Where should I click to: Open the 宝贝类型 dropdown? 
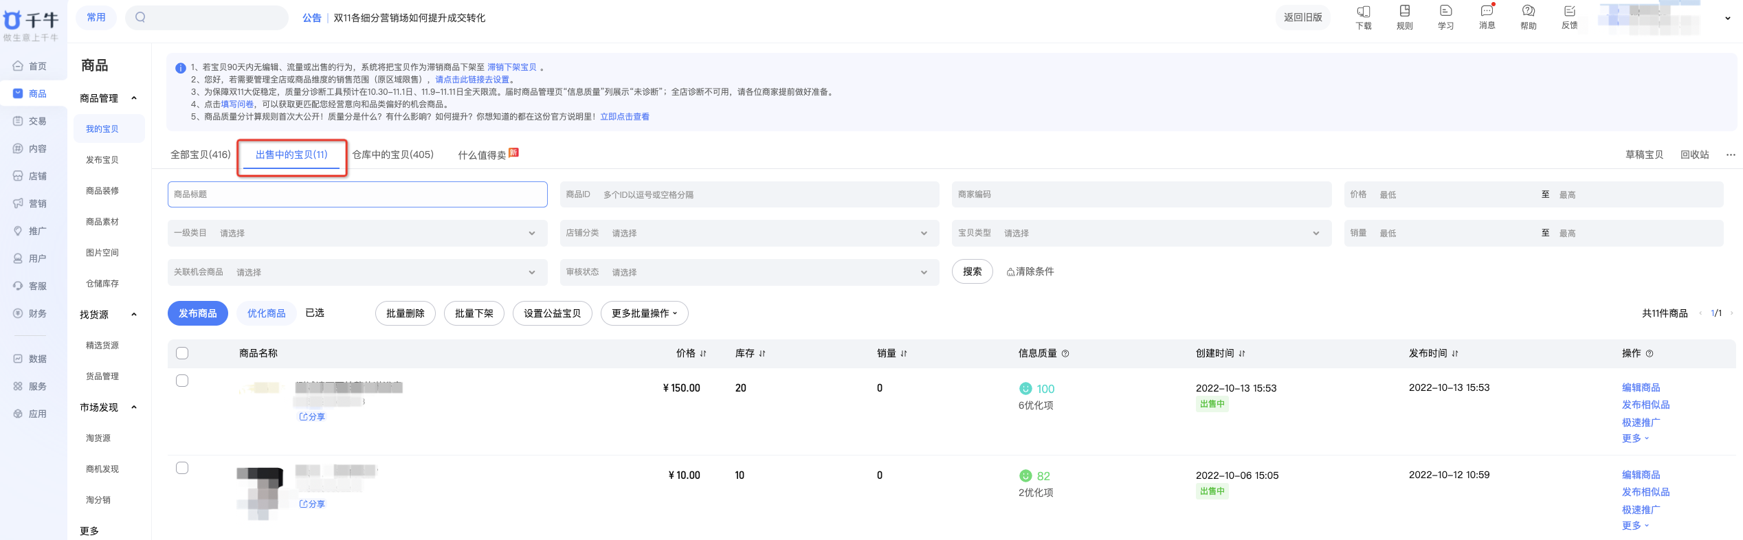(x=1142, y=233)
